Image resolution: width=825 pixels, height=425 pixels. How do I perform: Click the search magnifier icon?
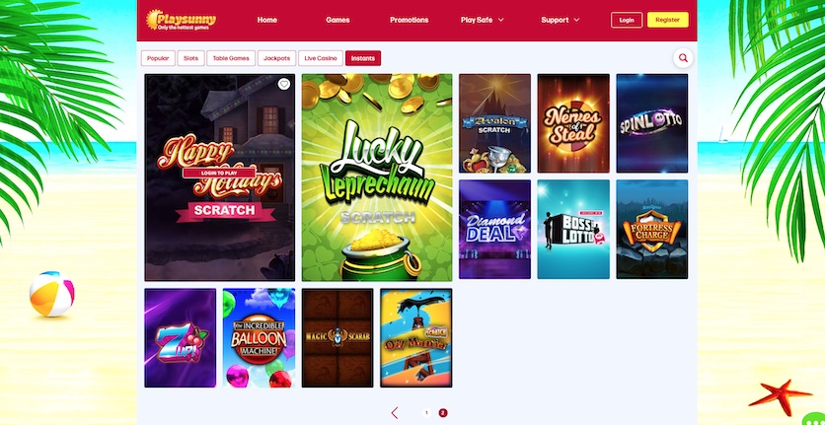[x=683, y=58]
